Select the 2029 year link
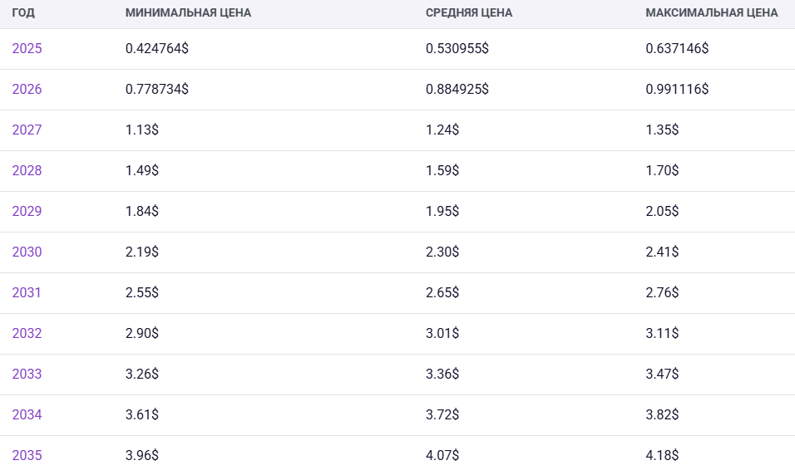795x475 pixels. 27,212
